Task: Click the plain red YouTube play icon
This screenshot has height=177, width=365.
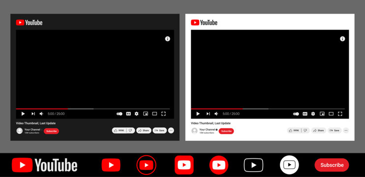Action: 111,165
